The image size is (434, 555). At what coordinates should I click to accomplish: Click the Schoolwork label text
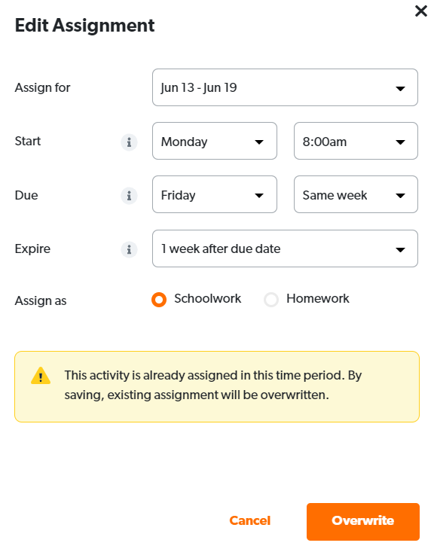point(207,298)
